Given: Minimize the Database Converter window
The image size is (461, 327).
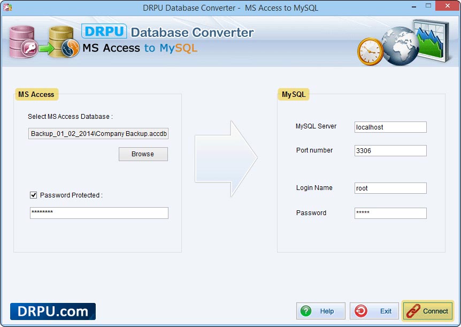Looking at the screenshot, I should click(414, 6).
